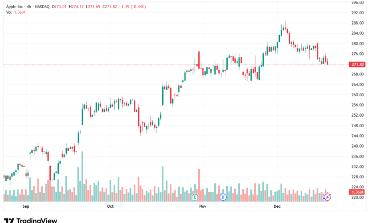Click the dotted red current price line
370x223 pixels.
pos(176,64)
